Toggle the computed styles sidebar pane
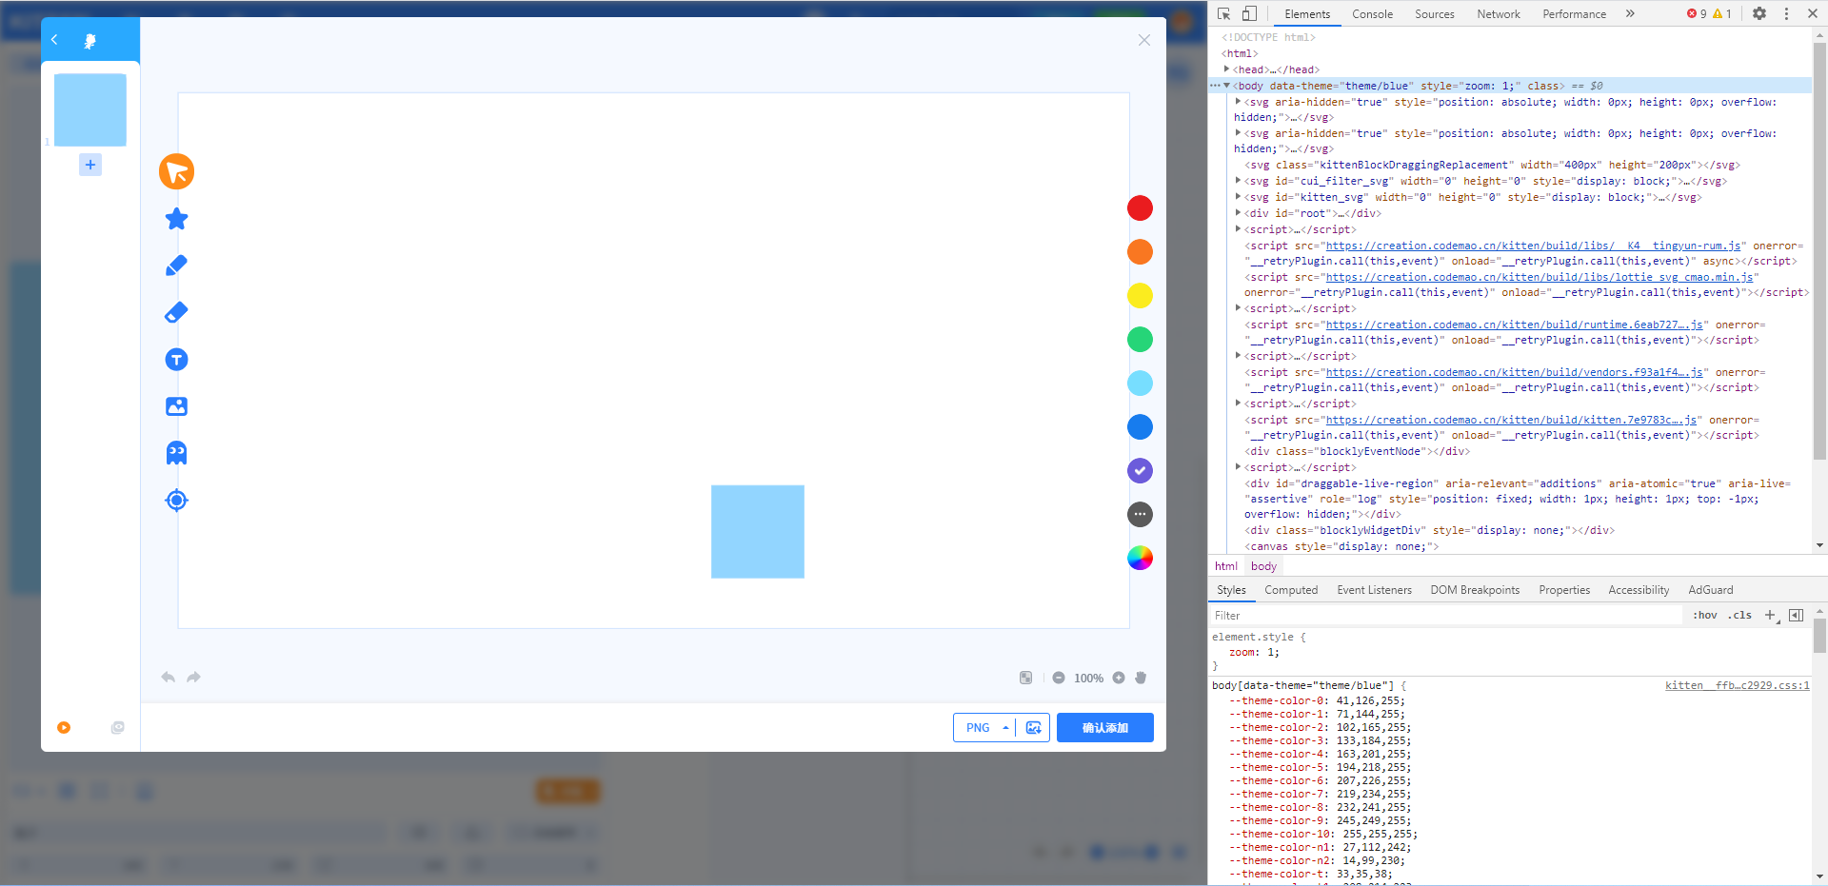This screenshot has height=886, width=1828. click(1797, 616)
